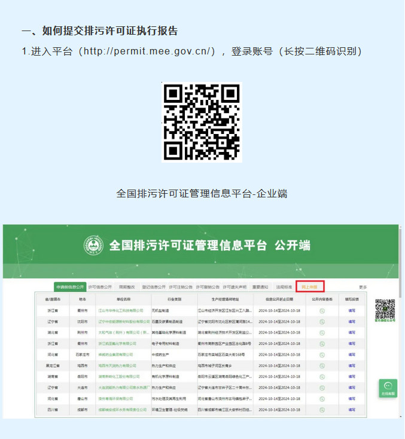Open the 许可遗失声明 tab

[235, 287]
